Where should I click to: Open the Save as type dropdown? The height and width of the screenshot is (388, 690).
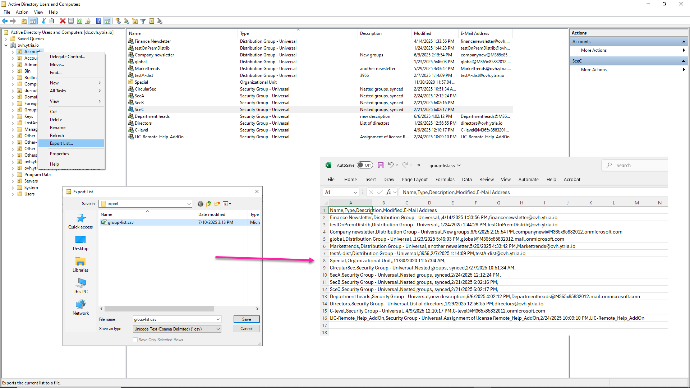218,329
